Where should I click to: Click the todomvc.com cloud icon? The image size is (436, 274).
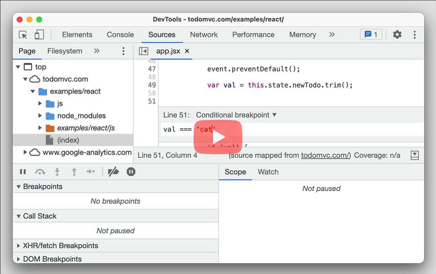click(x=35, y=79)
